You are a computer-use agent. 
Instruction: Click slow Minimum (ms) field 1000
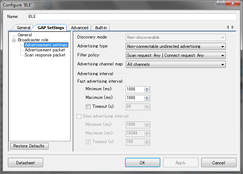tap(135, 125)
